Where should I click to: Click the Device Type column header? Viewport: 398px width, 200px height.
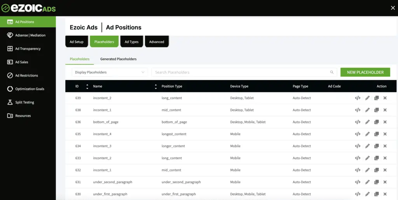pos(239,87)
